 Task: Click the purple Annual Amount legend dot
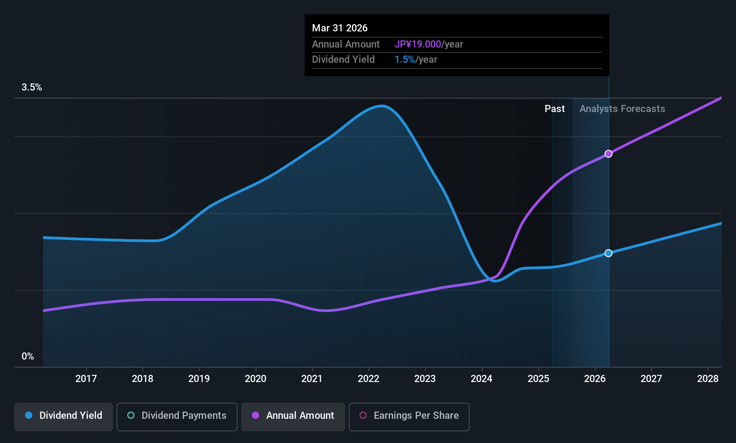[255, 416]
